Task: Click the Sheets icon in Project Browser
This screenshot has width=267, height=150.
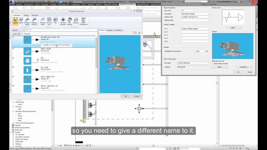Action: click(13, 130)
